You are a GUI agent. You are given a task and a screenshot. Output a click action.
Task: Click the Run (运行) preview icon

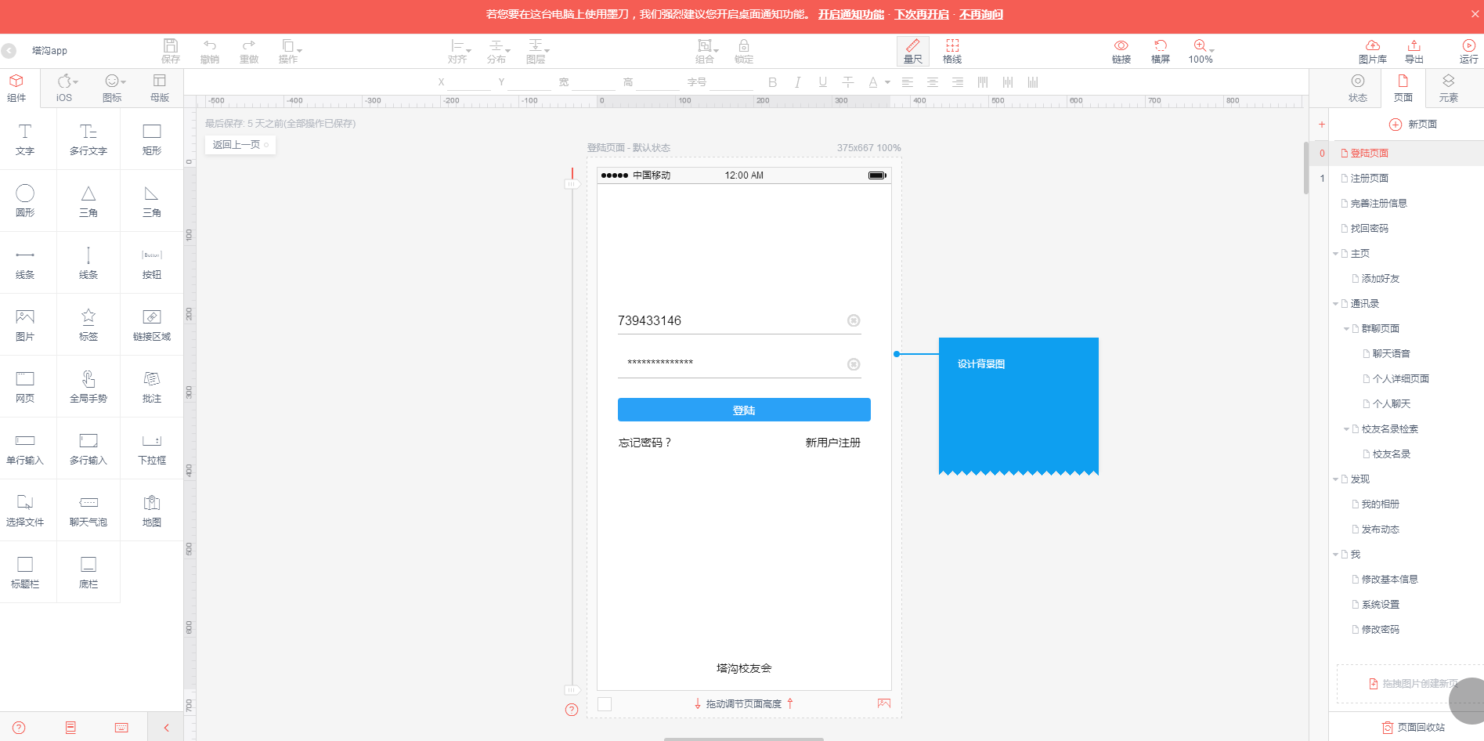[x=1469, y=51]
